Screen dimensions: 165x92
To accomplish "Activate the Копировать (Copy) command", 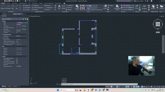I will tap(27, 7).
